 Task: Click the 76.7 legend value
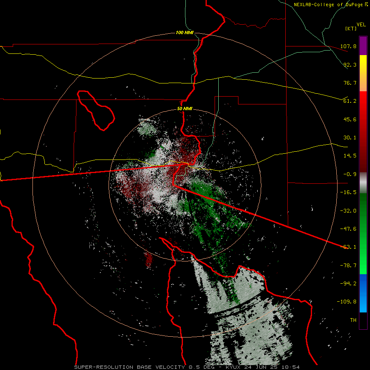click(350, 83)
